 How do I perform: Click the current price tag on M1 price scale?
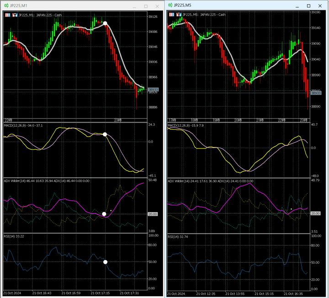[x=153, y=90]
